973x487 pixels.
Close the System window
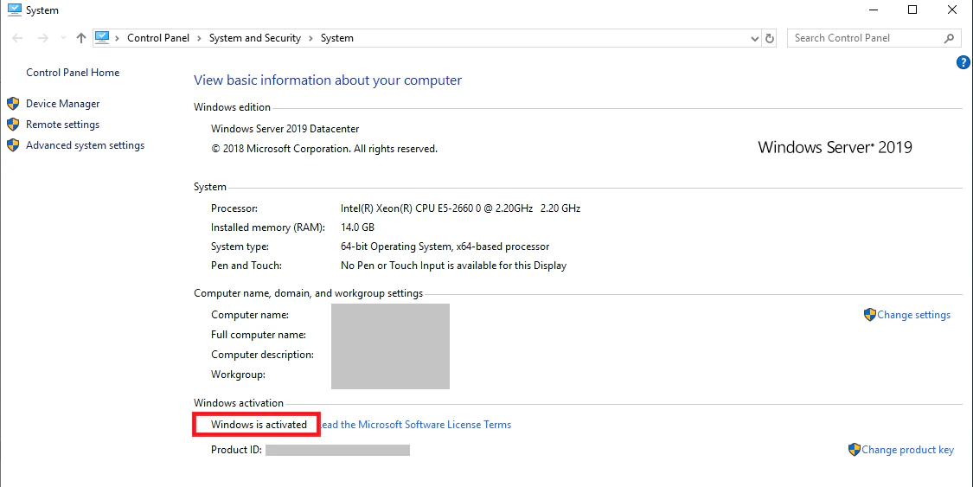(x=952, y=10)
